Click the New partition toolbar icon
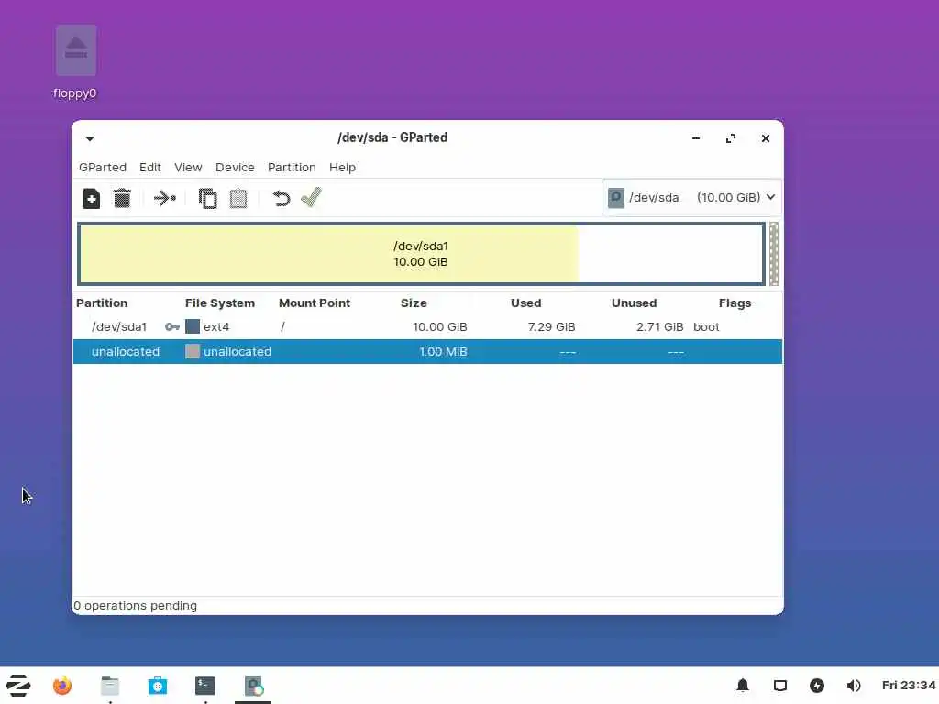 coord(91,198)
